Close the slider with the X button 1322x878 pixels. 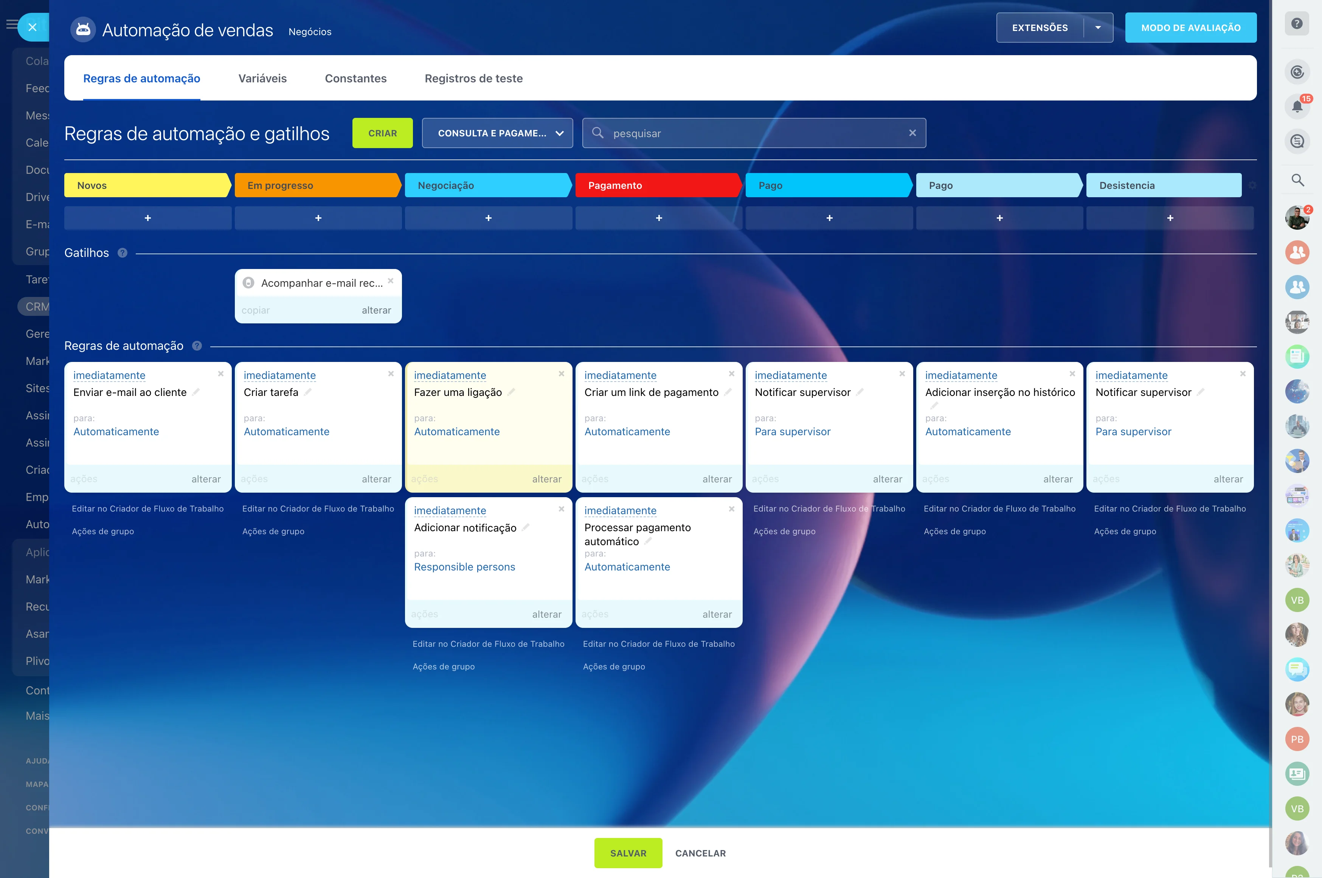point(33,27)
